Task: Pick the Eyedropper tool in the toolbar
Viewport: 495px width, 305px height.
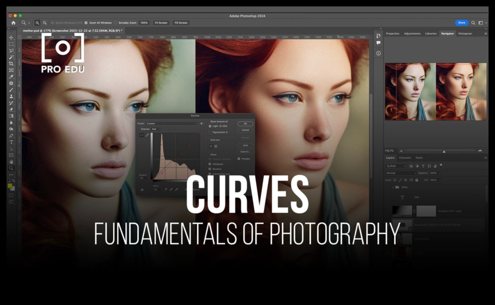Action: pos(11,77)
